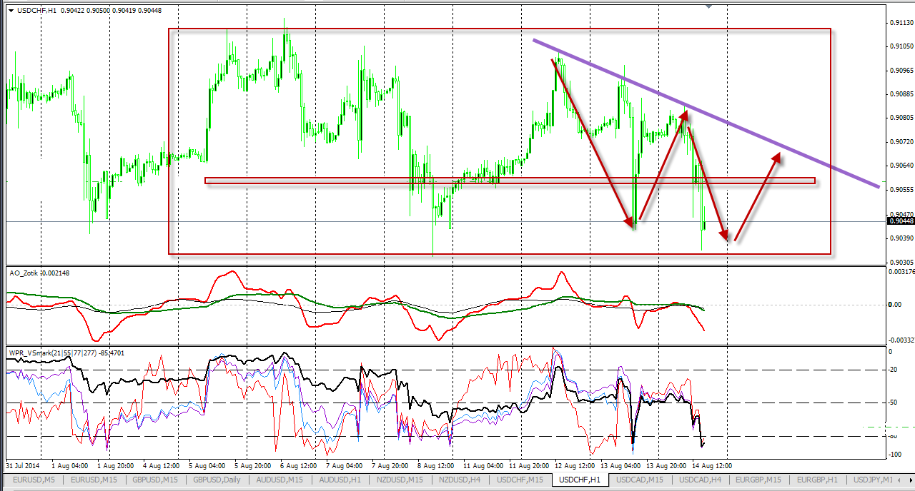Click the AO_Zotik indicator label
Image resolution: width=915 pixels, height=491 pixels.
tap(25, 273)
